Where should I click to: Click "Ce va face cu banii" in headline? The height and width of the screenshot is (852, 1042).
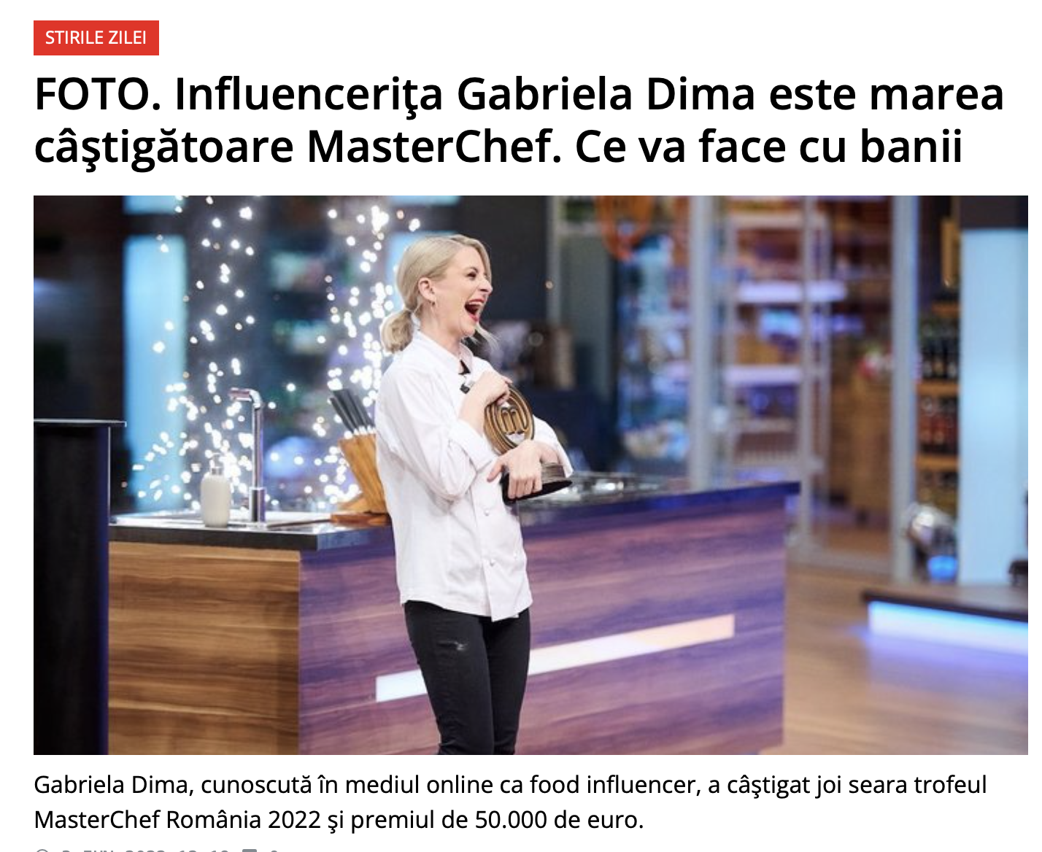point(769,147)
